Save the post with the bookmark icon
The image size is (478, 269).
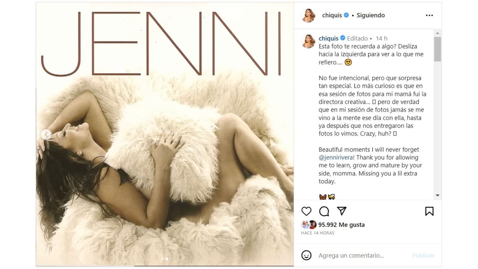429,211
